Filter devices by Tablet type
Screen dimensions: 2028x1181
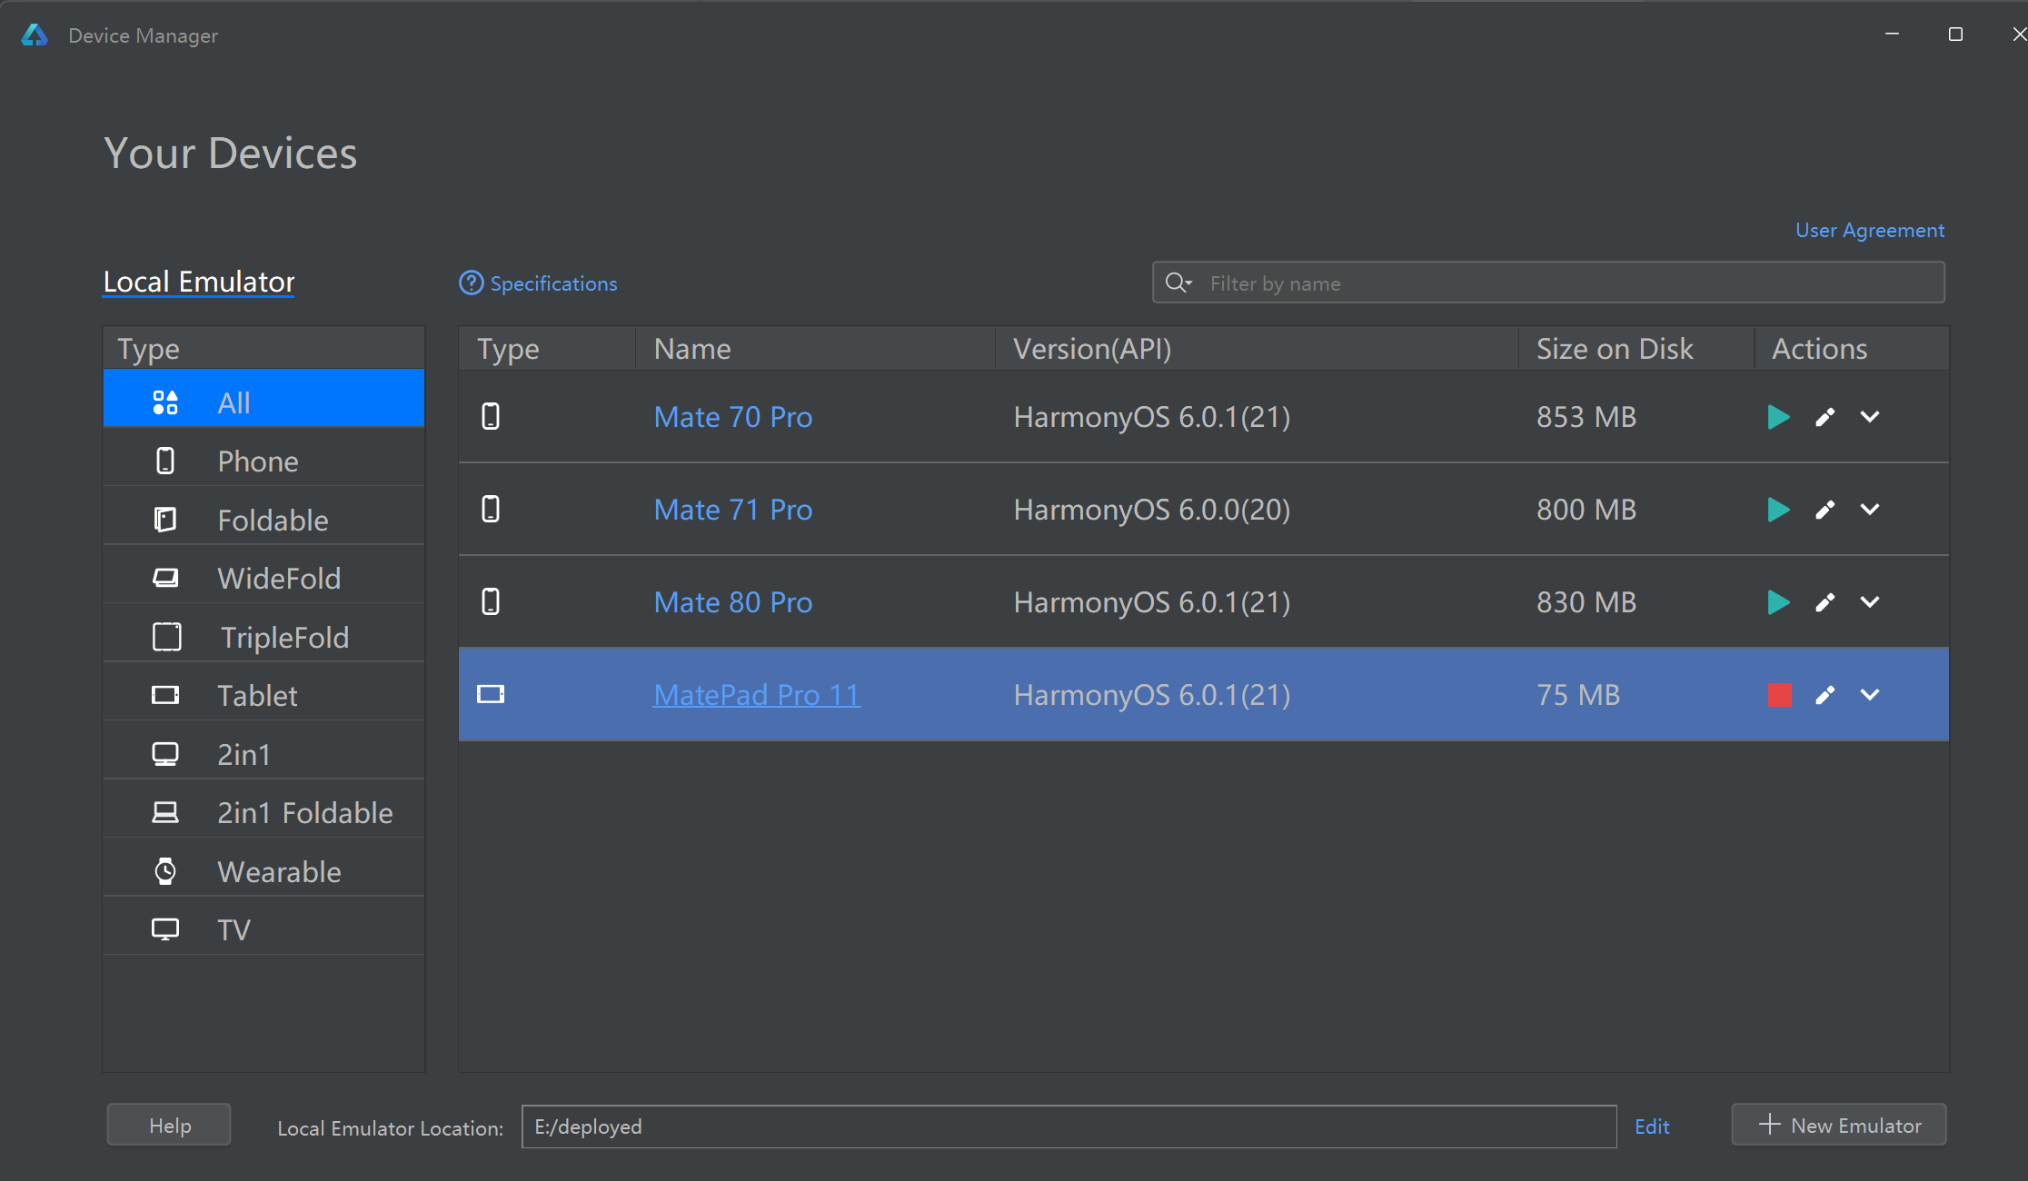coord(263,691)
